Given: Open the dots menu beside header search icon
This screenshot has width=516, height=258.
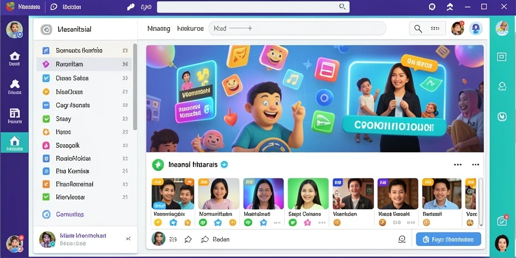Looking at the screenshot, I should [435, 29].
